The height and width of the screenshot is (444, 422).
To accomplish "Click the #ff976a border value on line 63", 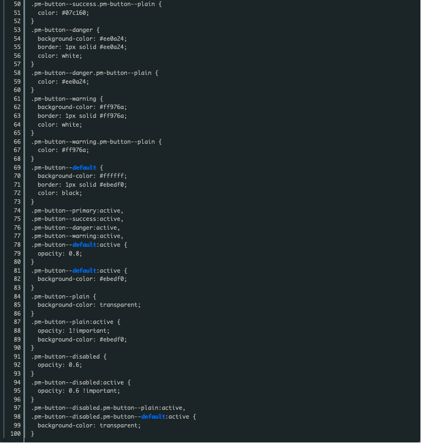I will 113,116.
